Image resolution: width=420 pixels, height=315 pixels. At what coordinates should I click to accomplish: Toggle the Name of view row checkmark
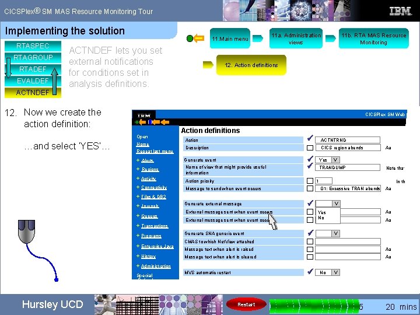310,166
